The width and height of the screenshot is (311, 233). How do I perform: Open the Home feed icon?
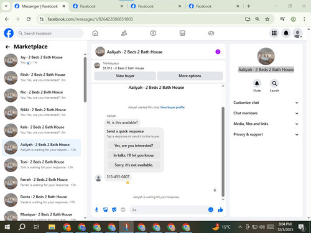95,33
